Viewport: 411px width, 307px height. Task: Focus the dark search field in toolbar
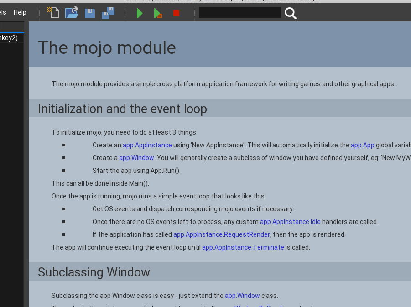[239, 13]
